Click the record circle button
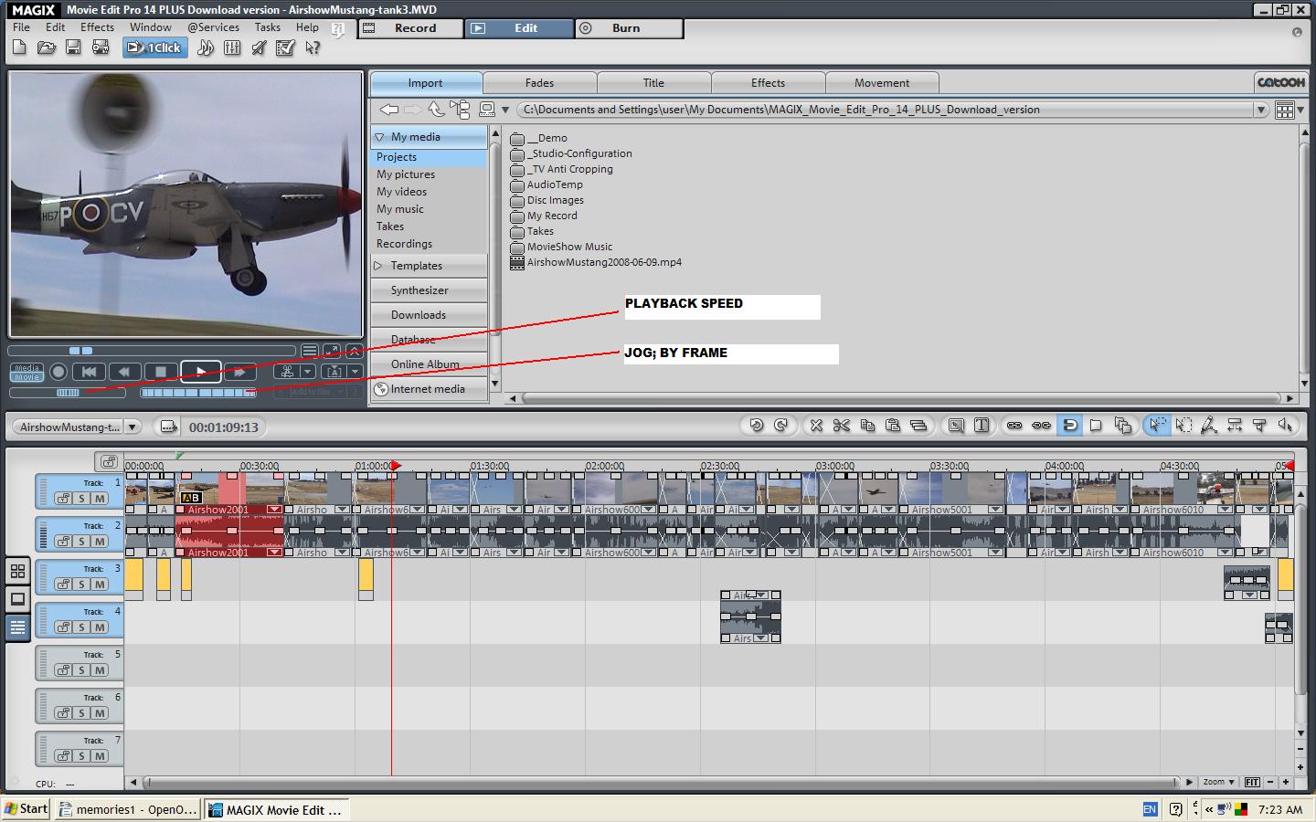 pyautogui.click(x=58, y=372)
